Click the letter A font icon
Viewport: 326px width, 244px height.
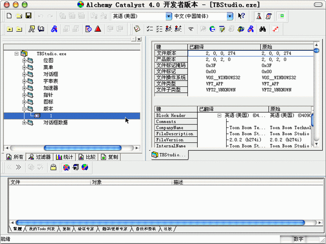tap(32, 29)
